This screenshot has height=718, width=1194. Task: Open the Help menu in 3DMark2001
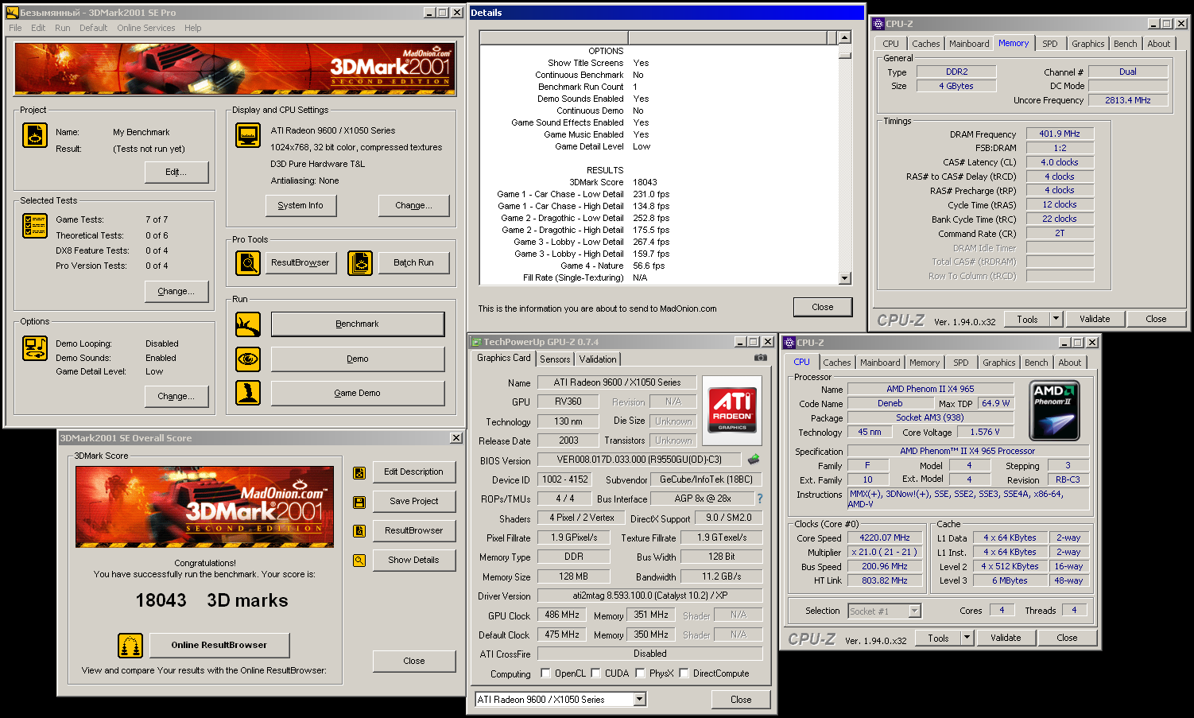tap(193, 28)
